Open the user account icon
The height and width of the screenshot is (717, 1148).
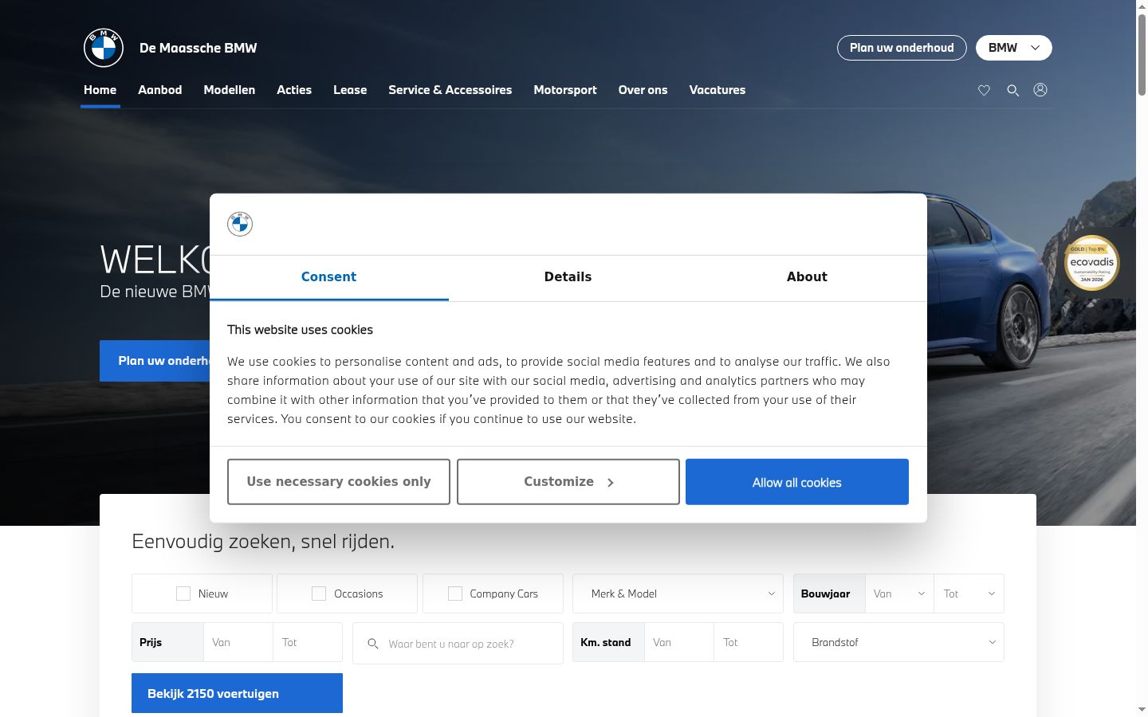(x=1040, y=90)
